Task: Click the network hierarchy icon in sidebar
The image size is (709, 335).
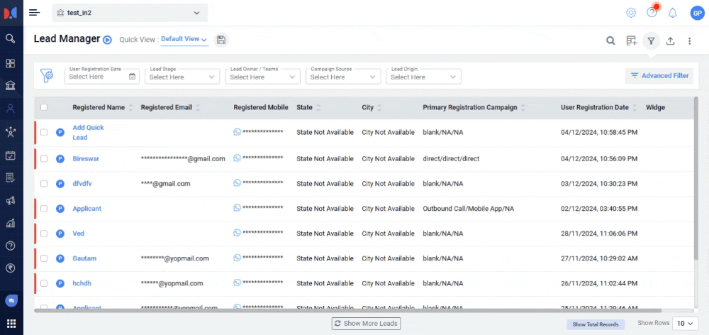Action: 11,132
